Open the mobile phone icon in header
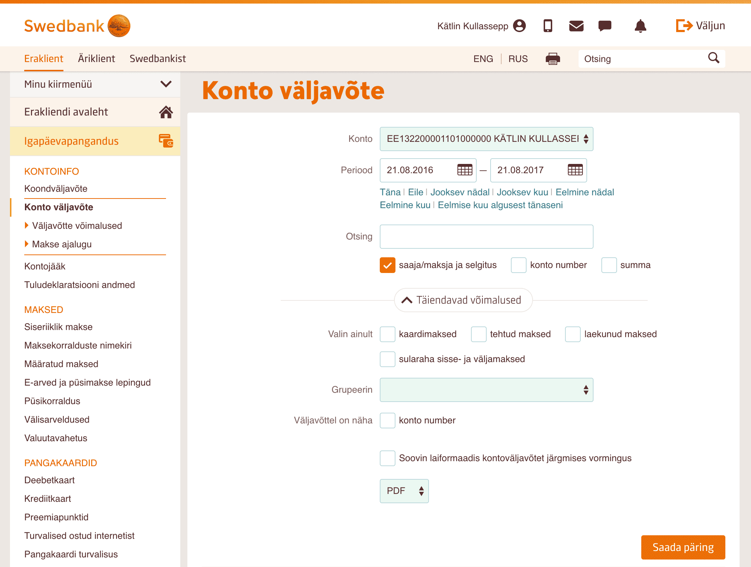This screenshot has height=567, width=751. [x=548, y=26]
